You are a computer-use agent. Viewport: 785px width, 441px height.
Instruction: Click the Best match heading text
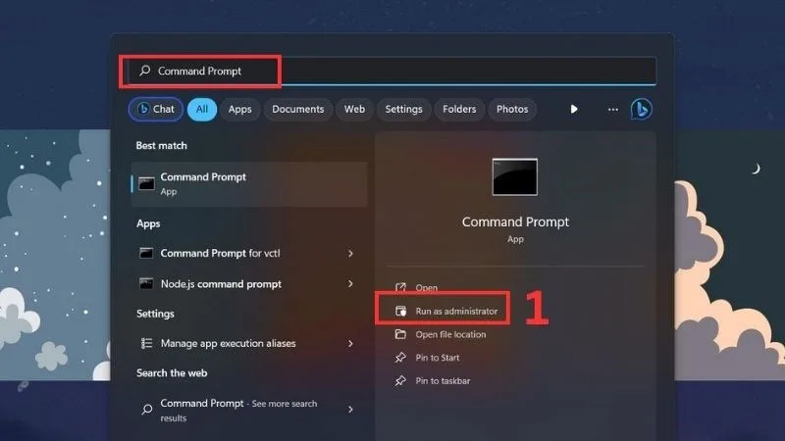(161, 145)
